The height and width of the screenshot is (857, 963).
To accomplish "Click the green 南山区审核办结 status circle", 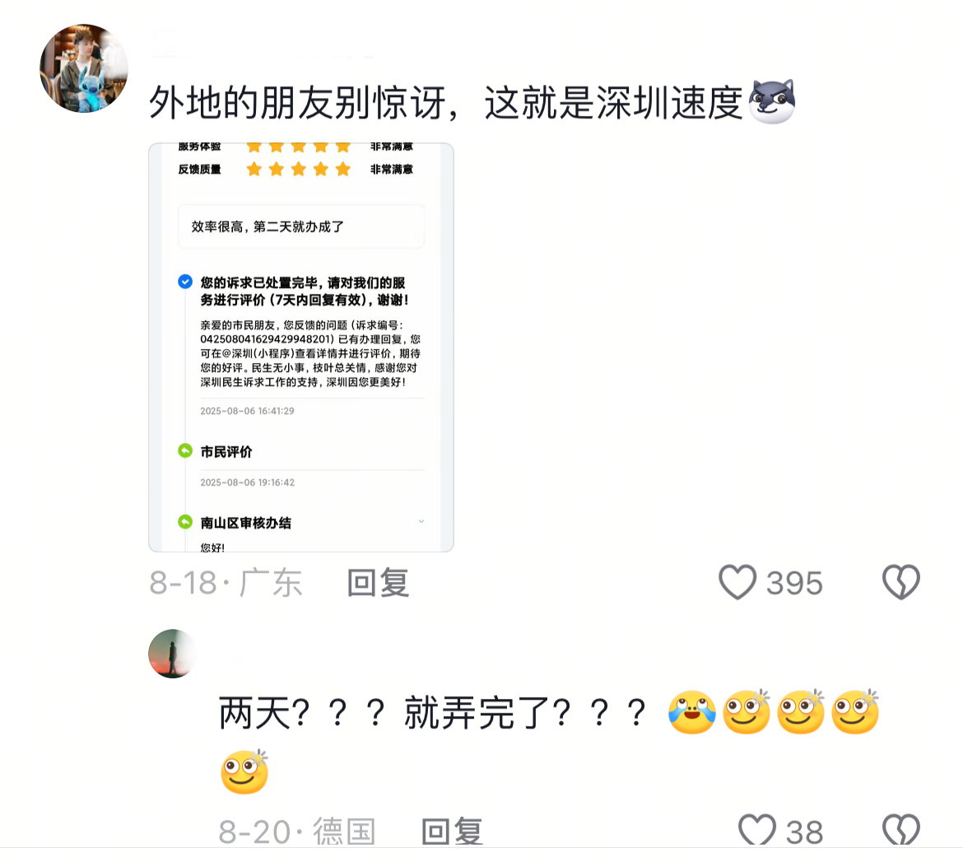I will 185,522.
